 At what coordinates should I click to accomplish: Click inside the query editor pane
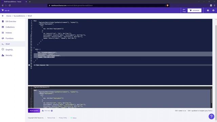tap(120, 97)
